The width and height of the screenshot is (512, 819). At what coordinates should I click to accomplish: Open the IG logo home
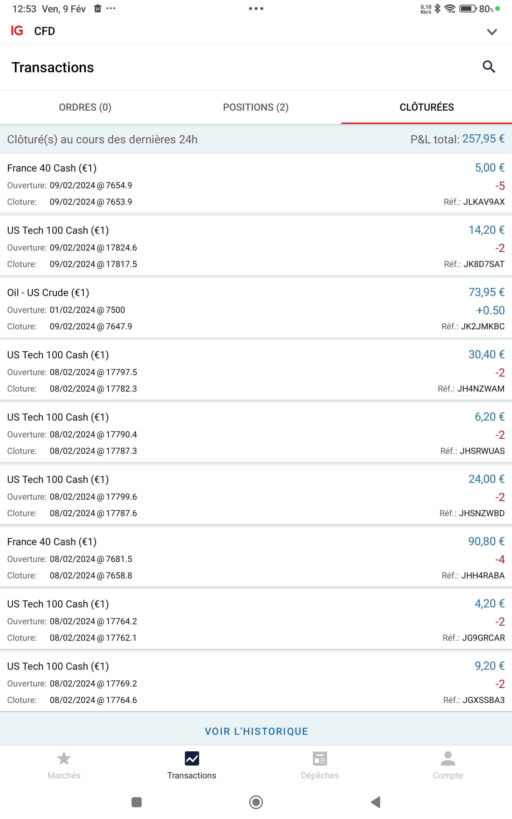[17, 31]
